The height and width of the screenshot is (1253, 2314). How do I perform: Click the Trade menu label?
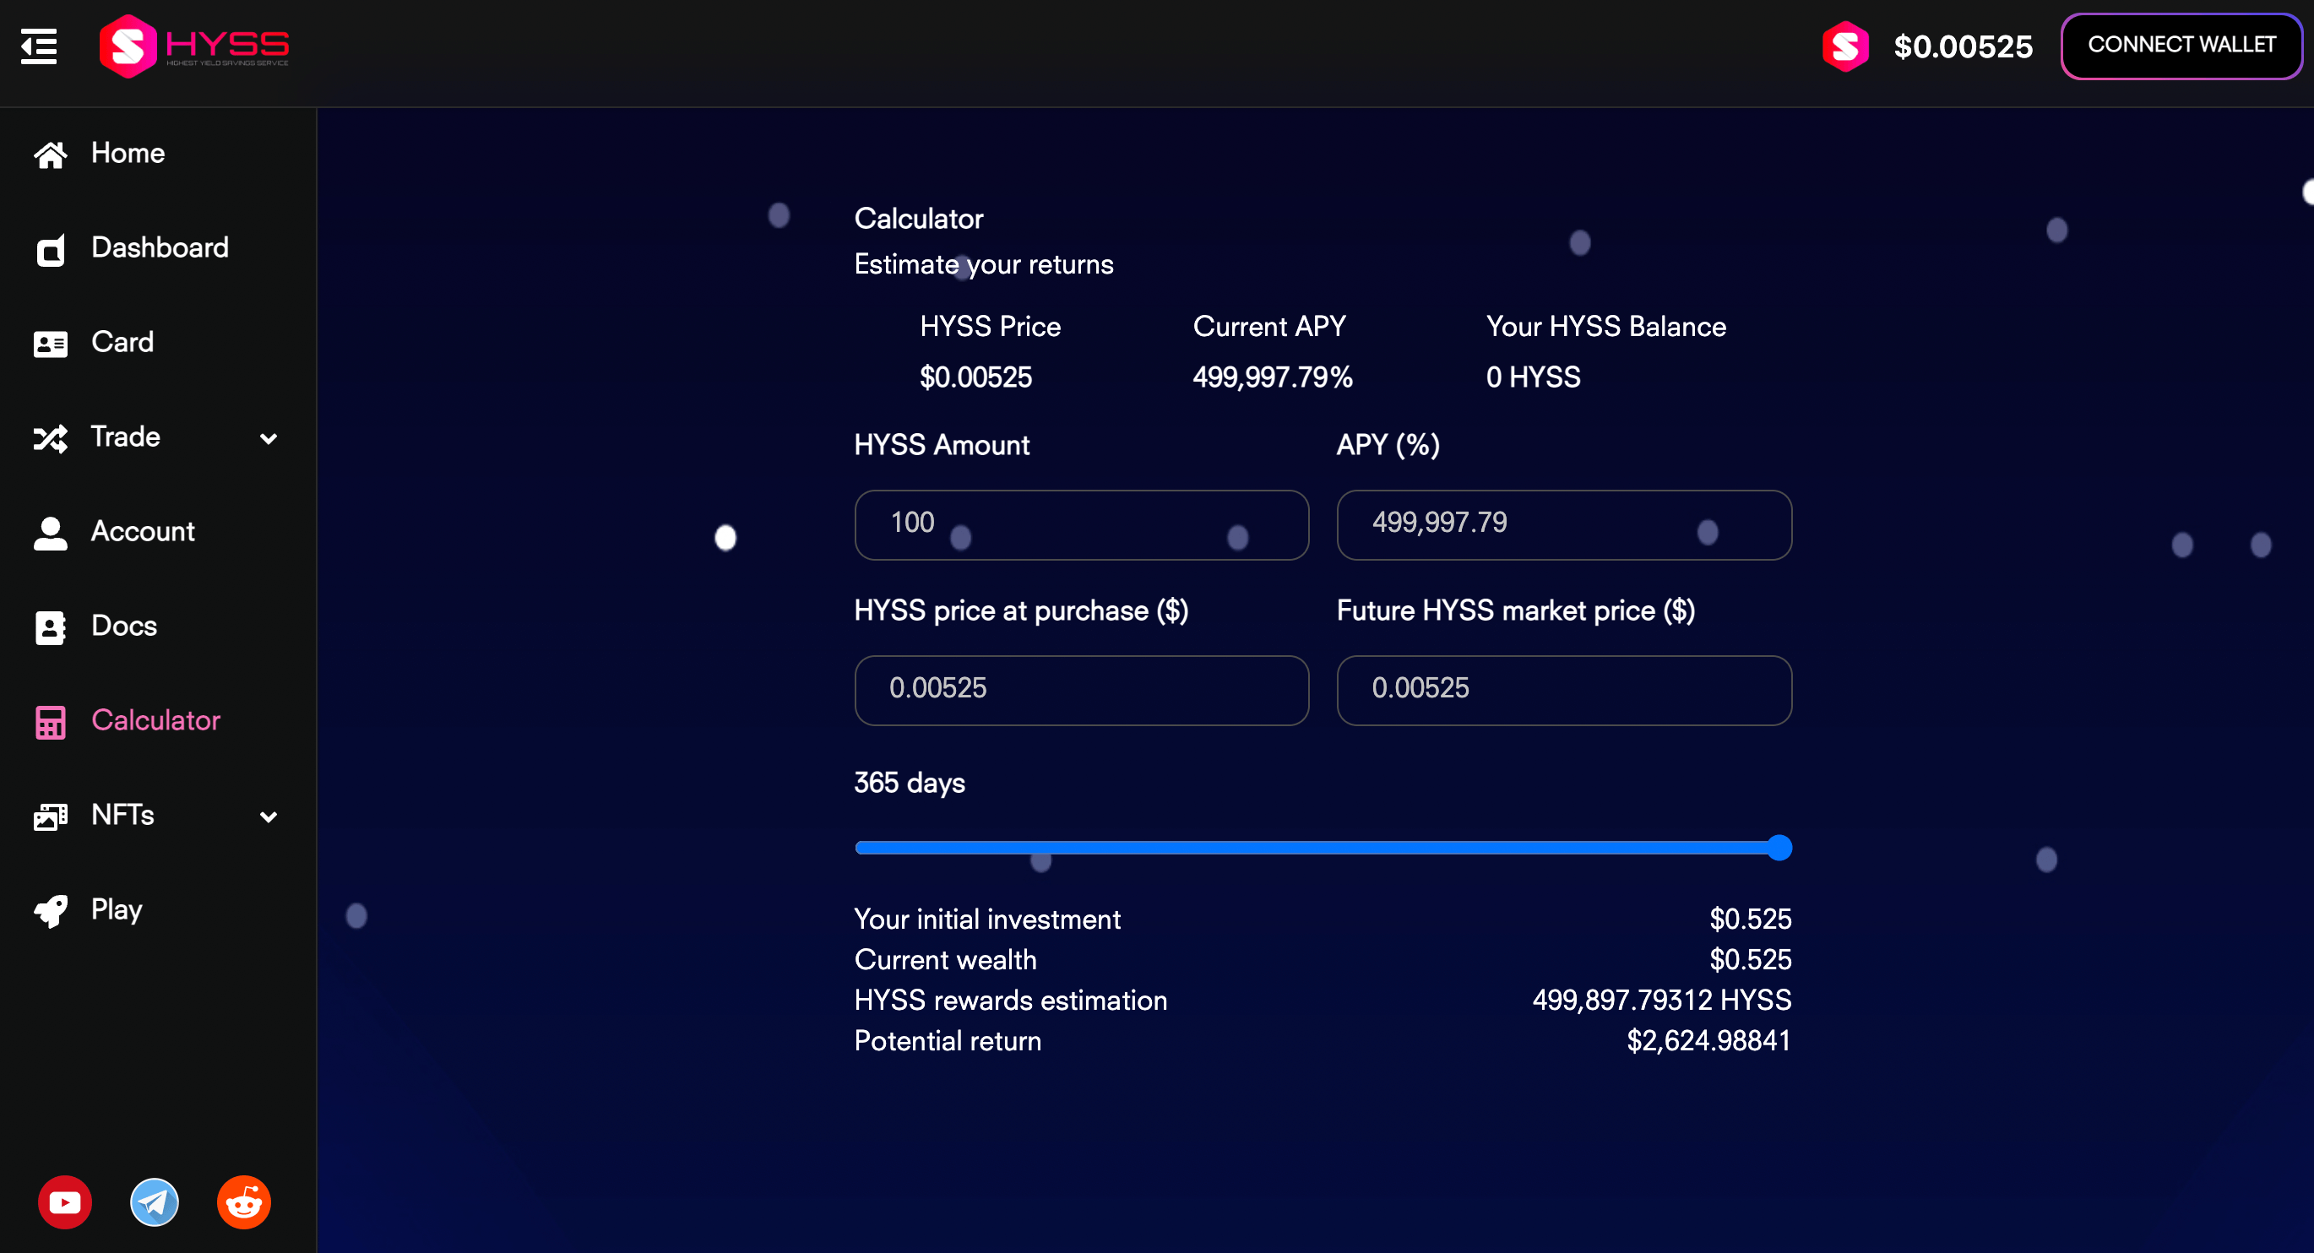pyautogui.click(x=126, y=437)
